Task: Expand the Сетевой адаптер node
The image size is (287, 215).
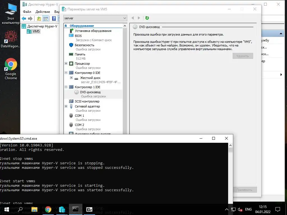Action: (x=66, y=106)
